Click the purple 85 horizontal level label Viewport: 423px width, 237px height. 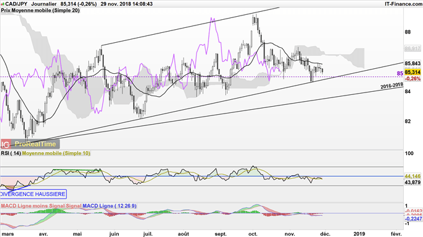pyautogui.click(x=400, y=73)
